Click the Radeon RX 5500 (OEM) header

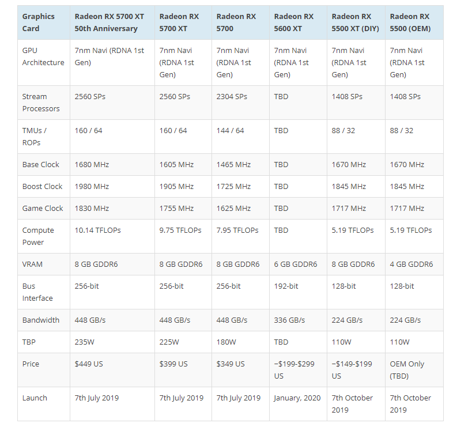tap(414, 22)
